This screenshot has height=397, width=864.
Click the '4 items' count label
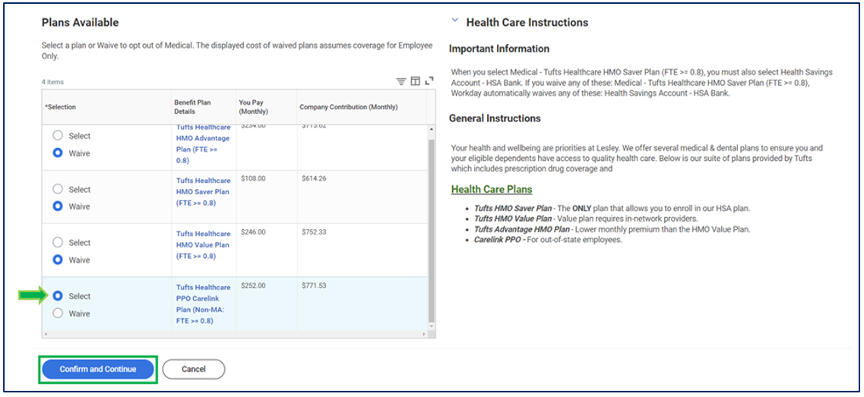click(x=52, y=82)
